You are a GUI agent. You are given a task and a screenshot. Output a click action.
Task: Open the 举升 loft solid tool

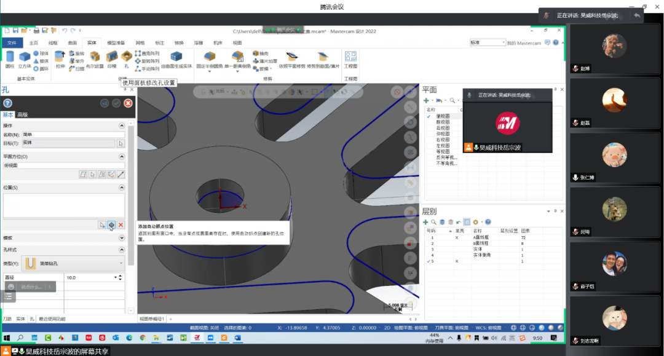[77, 61]
